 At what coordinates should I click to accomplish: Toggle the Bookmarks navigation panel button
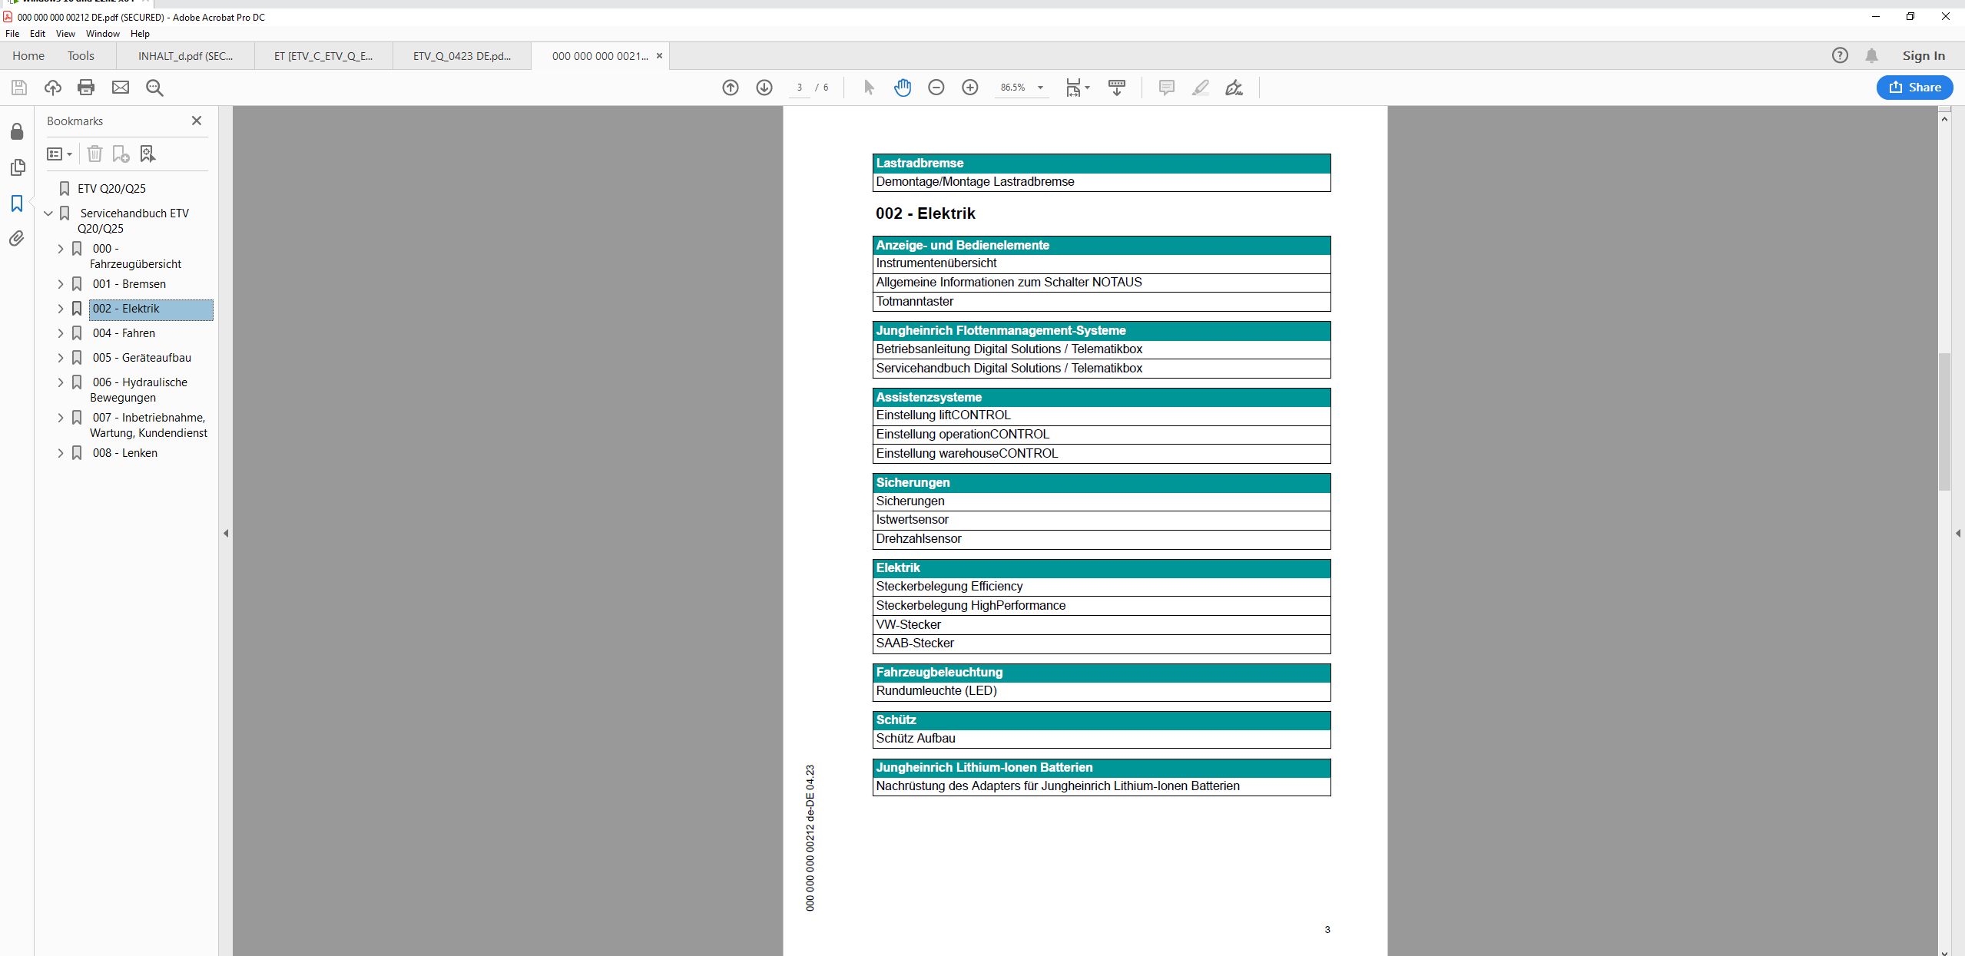pos(17,203)
